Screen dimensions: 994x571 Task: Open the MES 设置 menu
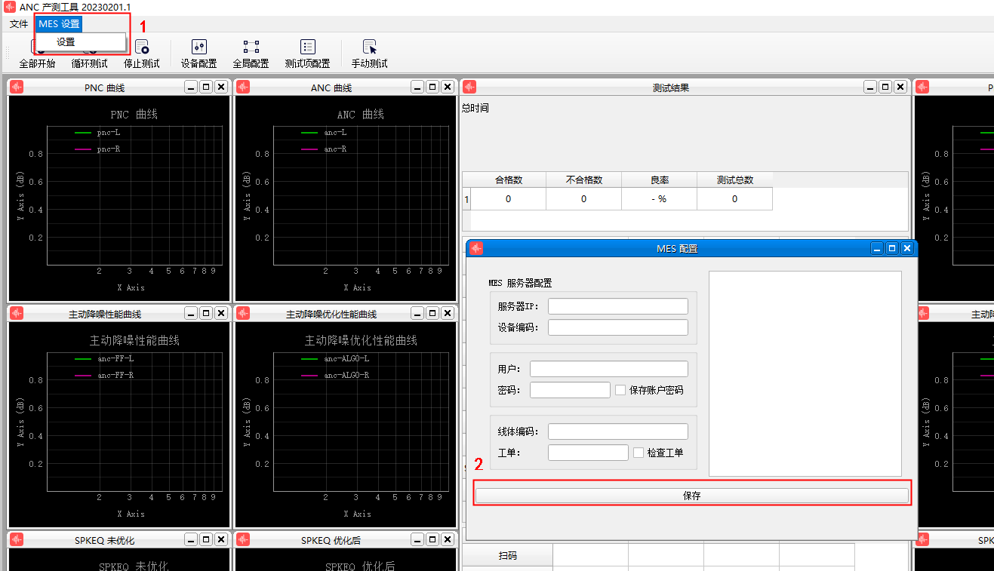tap(59, 24)
